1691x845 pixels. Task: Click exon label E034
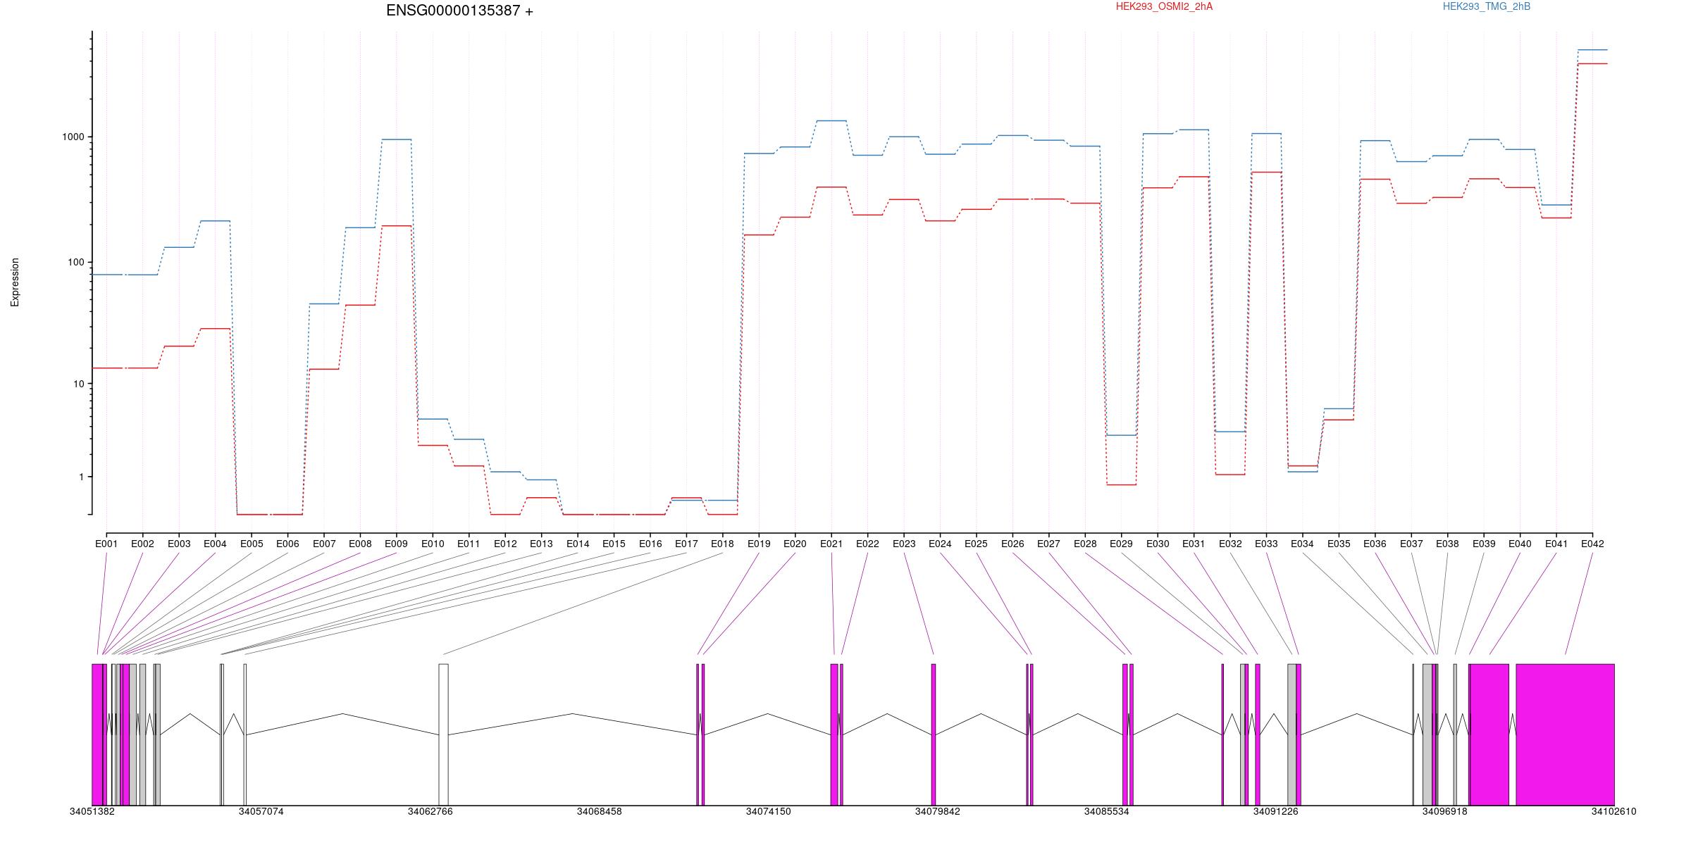click(x=1302, y=544)
